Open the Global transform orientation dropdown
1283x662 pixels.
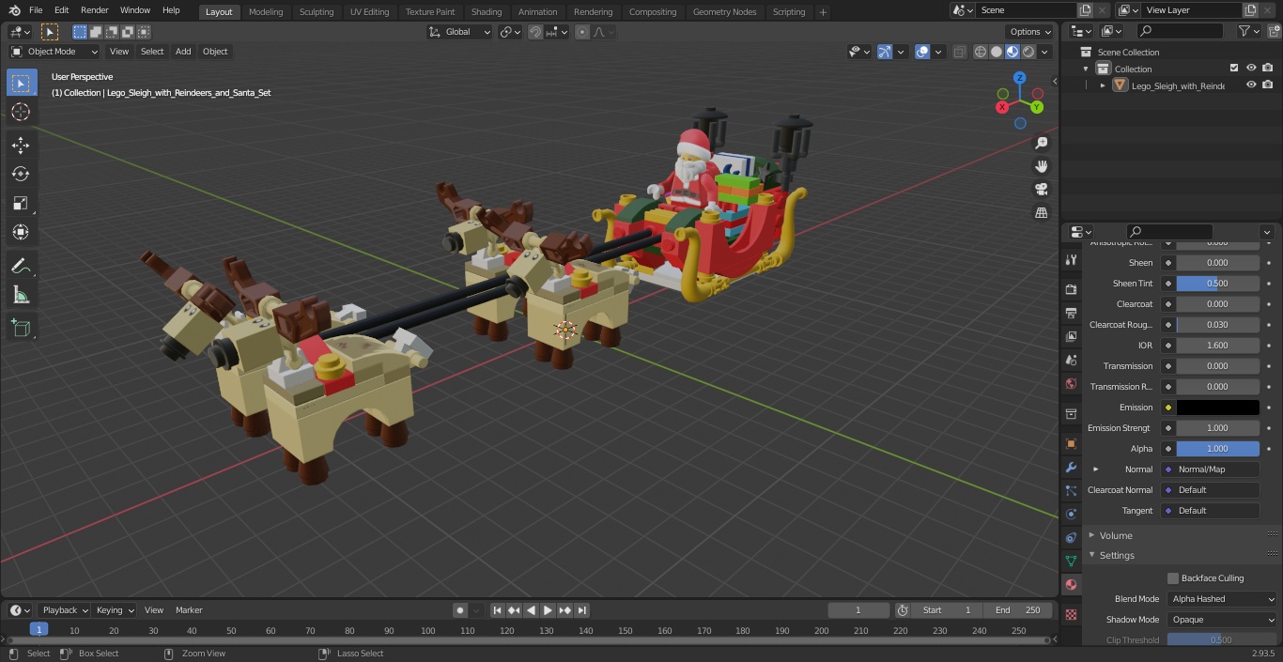click(x=460, y=32)
